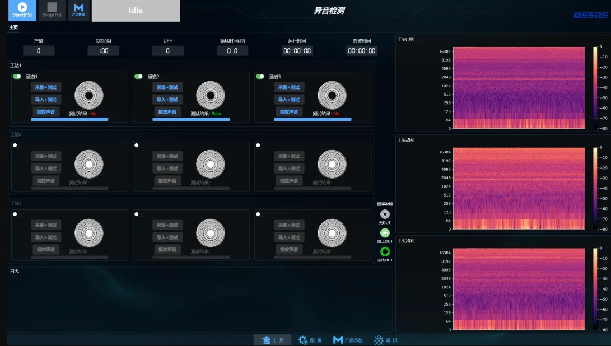This screenshot has height=346, width=611.
Task: Click the Start(F5) play icon
Action: pos(22,7)
